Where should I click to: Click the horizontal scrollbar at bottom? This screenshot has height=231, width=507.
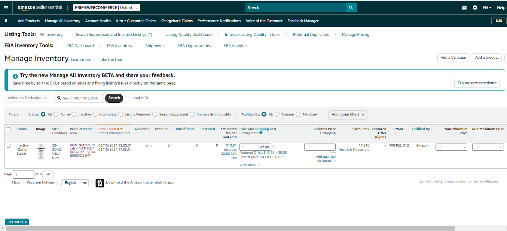(230, 228)
